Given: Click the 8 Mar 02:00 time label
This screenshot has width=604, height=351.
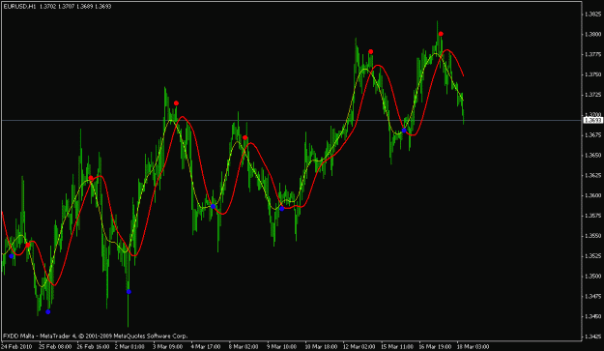Looking at the screenshot, I should pos(244,347).
